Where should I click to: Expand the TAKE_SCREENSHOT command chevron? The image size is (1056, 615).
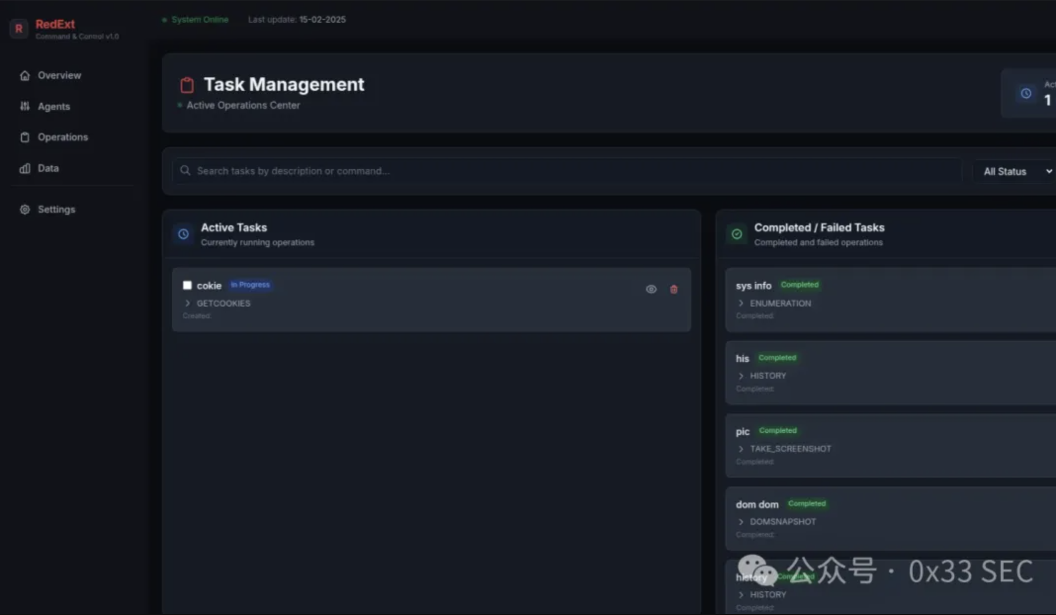[741, 449]
